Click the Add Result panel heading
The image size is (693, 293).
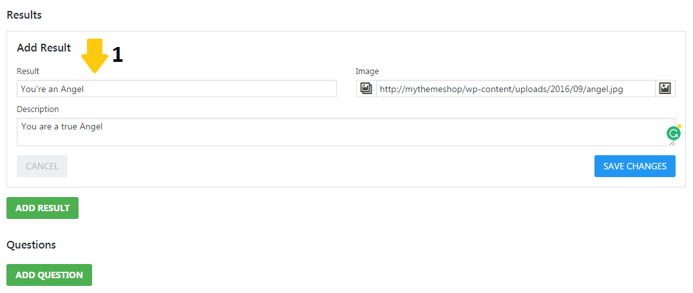tap(44, 48)
